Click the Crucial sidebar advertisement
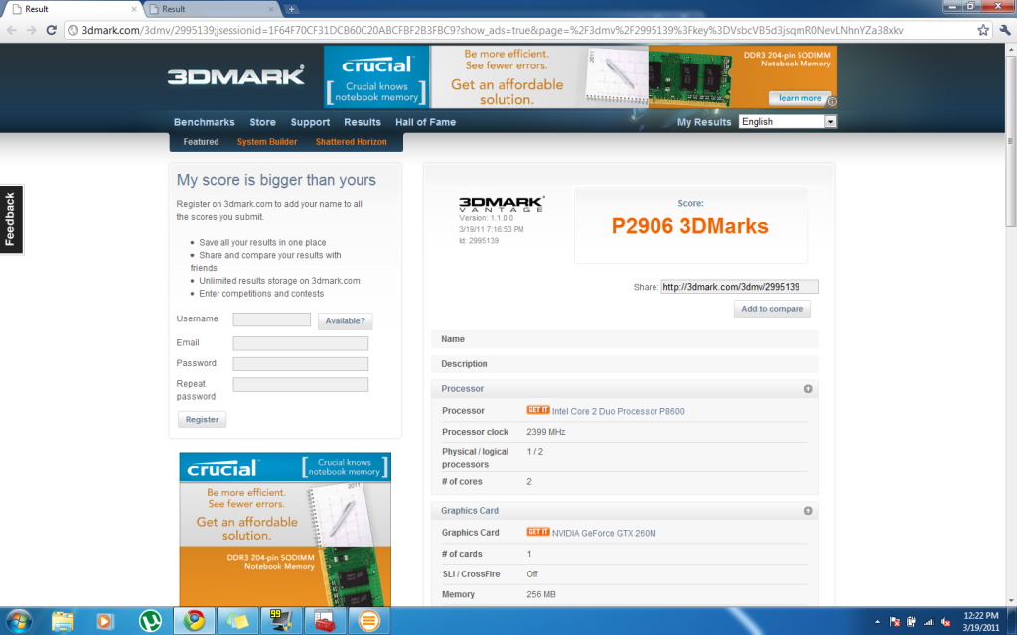Viewport: 1017px width, 635px height. (285, 530)
